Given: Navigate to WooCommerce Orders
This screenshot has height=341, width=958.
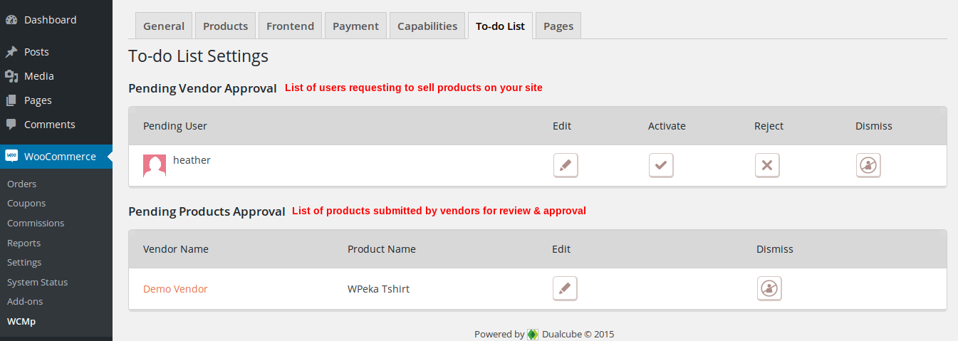Looking at the screenshot, I should [x=22, y=184].
